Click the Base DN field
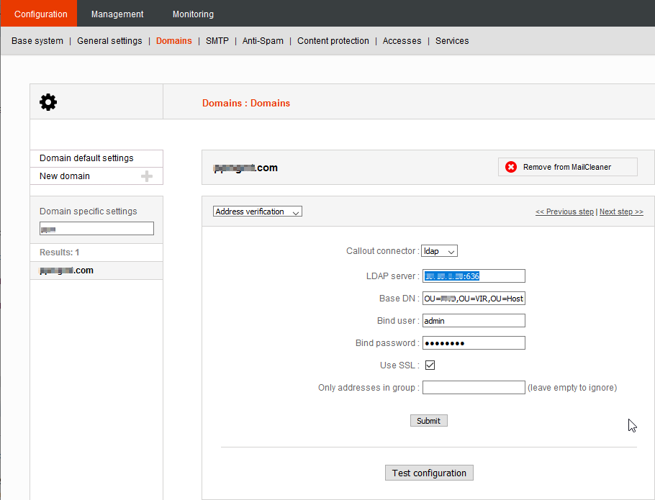The width and height of the screenshot is (655, 500). (x=474, y=299)
